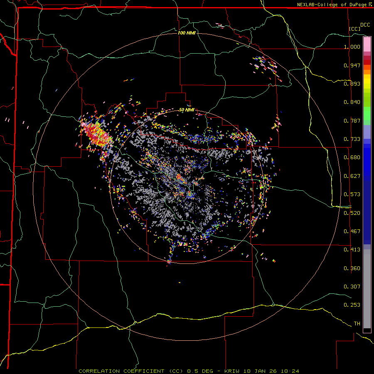Click the 50 NMI range ring label

tap(187, 110)
